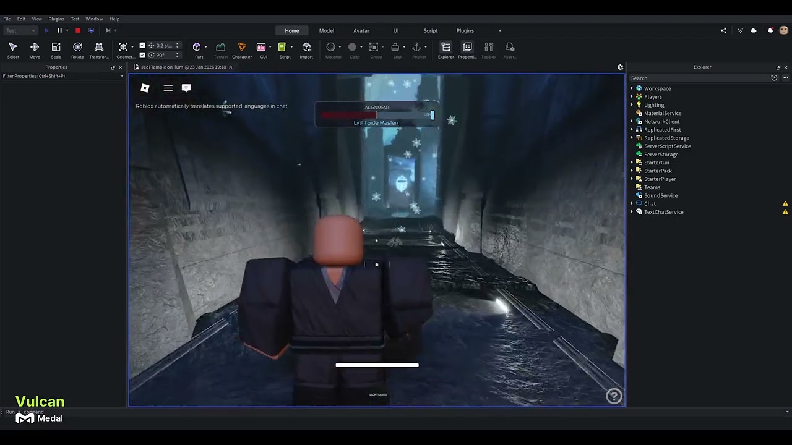Open the Roblox menu icon in viewport
This screenshot has height=445, width=792.
point(145,88)
